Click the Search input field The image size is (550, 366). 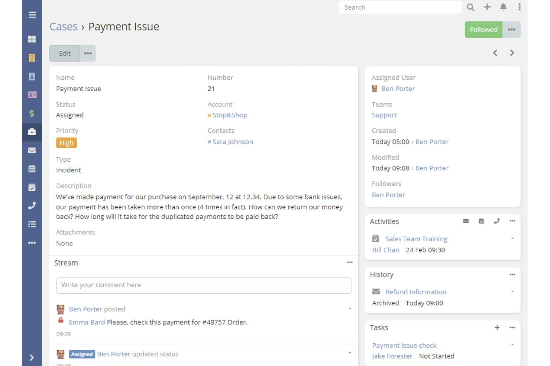coord(400,7)
